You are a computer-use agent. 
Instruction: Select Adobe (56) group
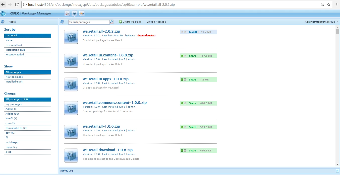[28, 114]
